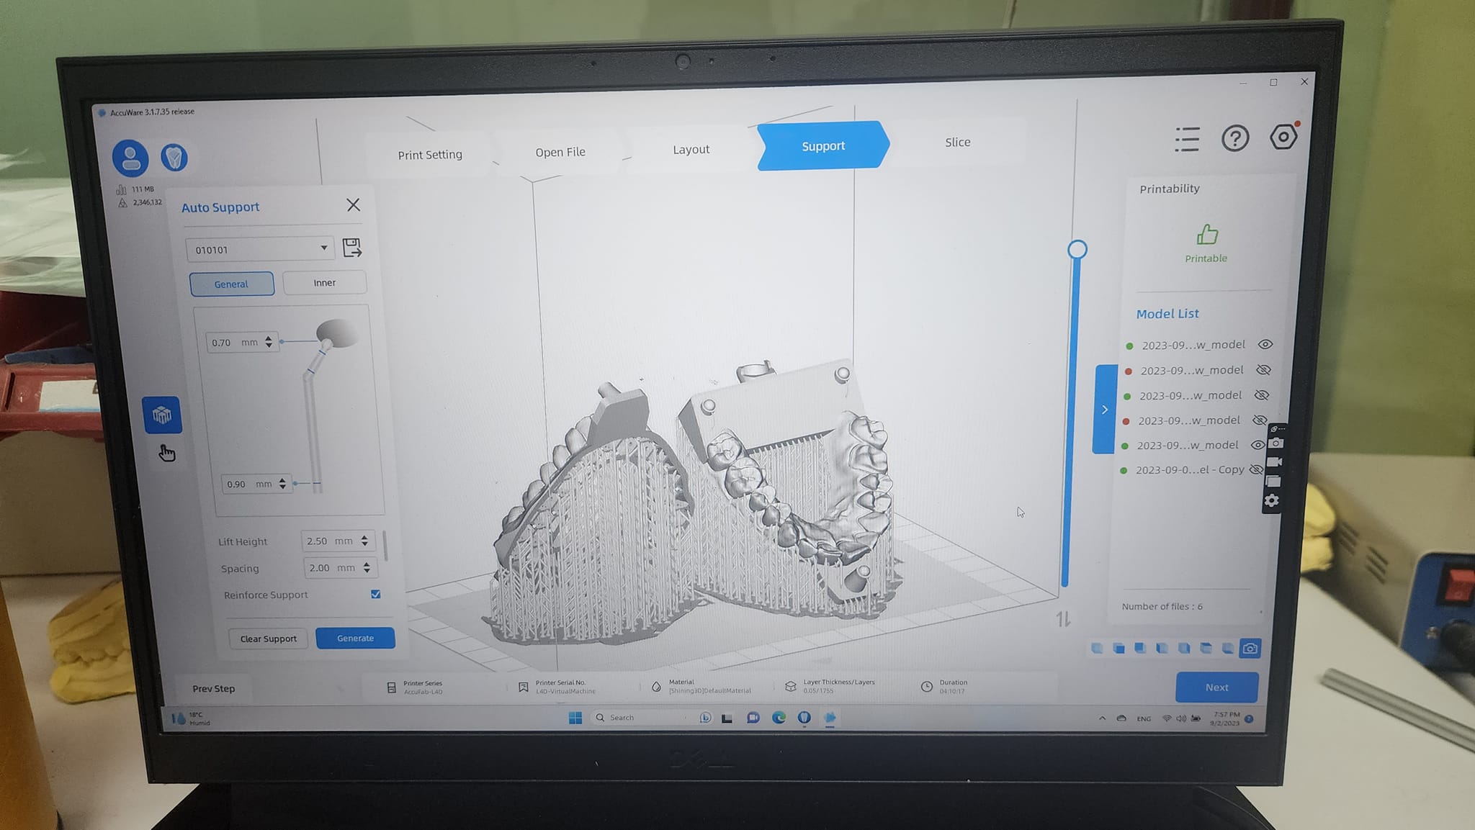The width and height of the screenshot is (1475, 830).
Task: Click the Lift Height value field
Action: click(x=338, y=541)
